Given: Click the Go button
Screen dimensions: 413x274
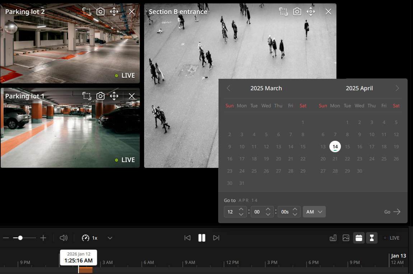Looking at the screenshot, I should [x=392, y=212].
